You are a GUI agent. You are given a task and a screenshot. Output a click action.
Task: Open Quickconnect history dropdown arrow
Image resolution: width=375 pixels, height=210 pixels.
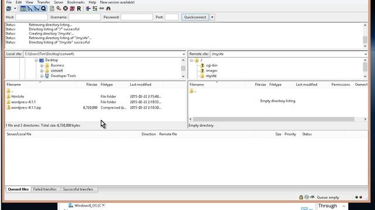point(212,17)
